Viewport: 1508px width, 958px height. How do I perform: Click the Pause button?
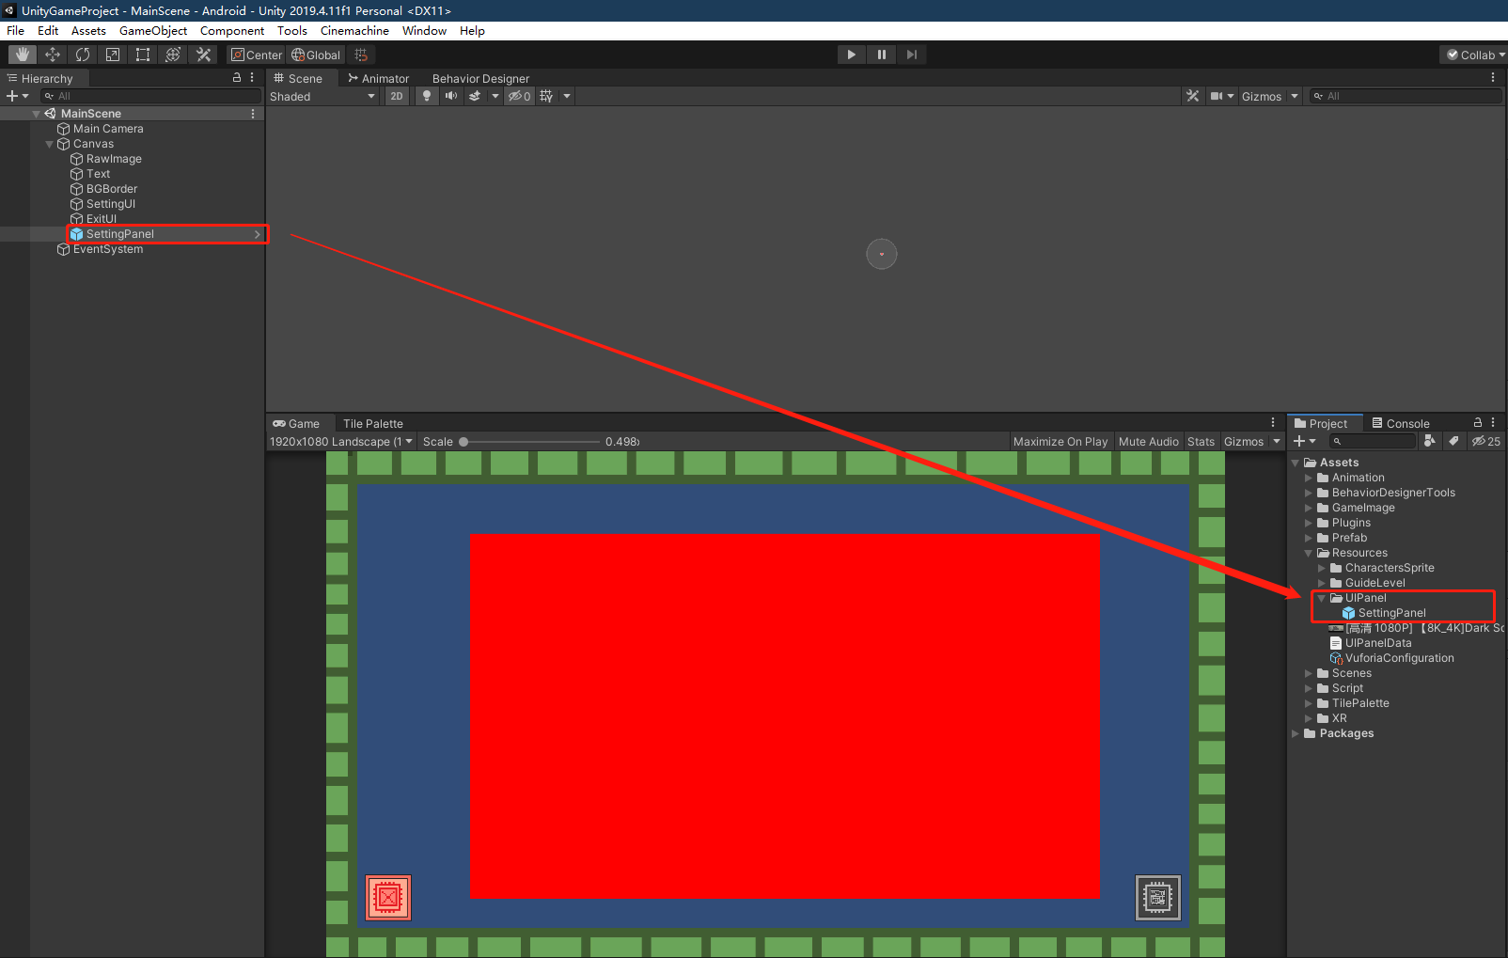tap(881, 55)
